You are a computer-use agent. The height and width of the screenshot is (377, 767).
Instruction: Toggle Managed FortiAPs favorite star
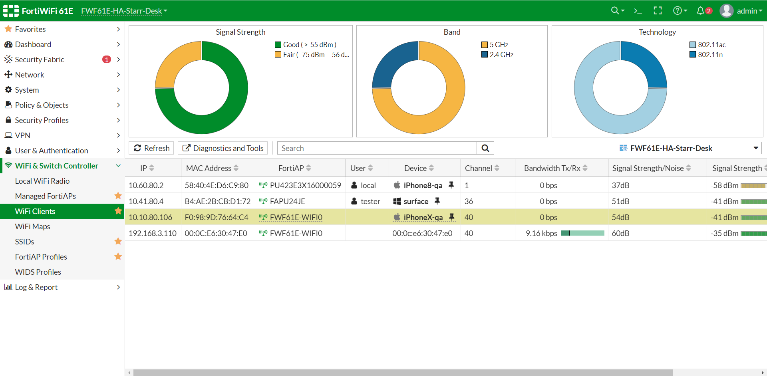pos(118,196)
